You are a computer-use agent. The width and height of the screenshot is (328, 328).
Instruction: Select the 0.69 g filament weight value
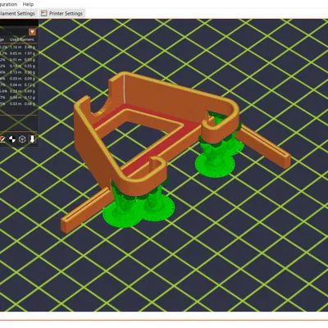30,91
